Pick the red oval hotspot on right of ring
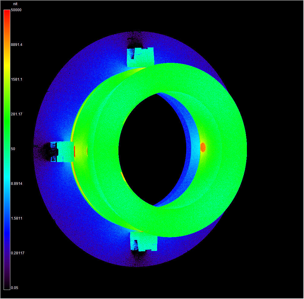The image size is (304, 299). pos(203,147)
